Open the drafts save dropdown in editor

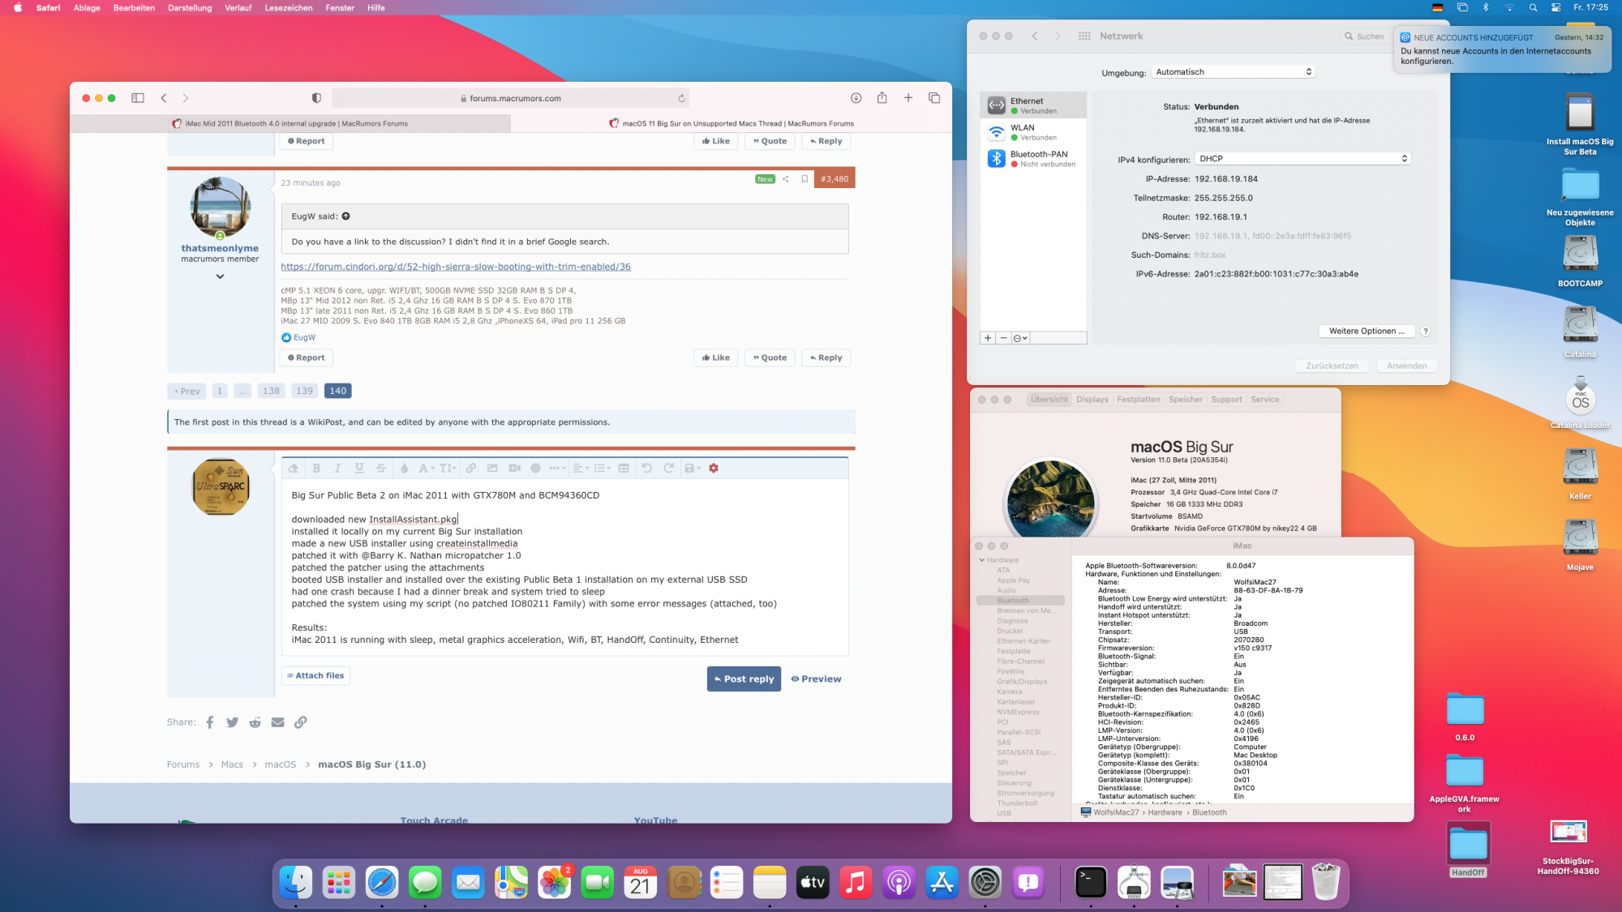point(692,468)
